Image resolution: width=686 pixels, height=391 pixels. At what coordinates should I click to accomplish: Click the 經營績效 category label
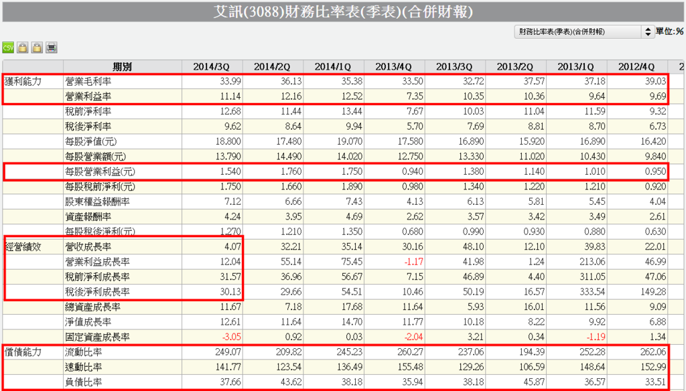click(x=23, y=246)
